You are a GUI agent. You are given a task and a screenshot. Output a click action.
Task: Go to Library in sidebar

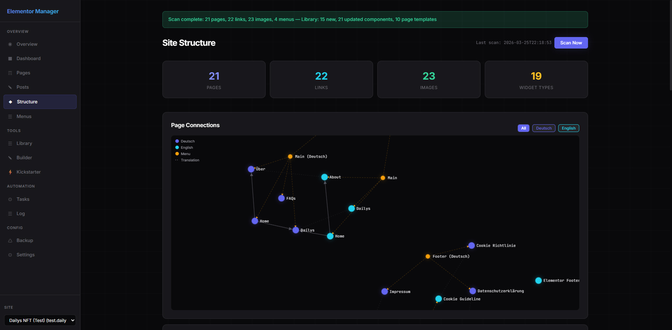(24, 144)
